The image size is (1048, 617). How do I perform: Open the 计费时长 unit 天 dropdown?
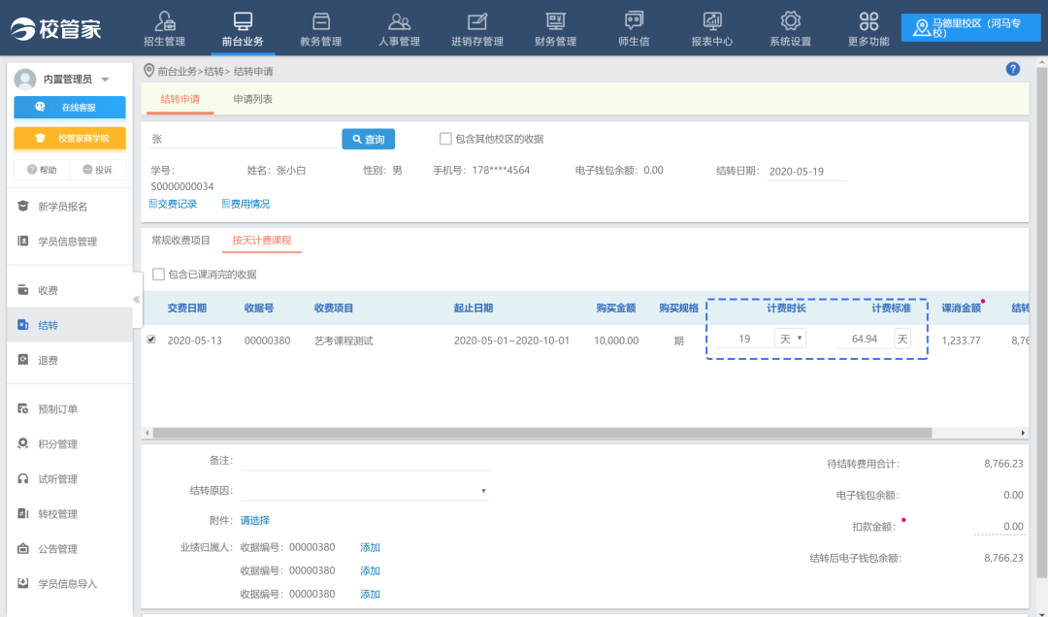click(790, 339)
